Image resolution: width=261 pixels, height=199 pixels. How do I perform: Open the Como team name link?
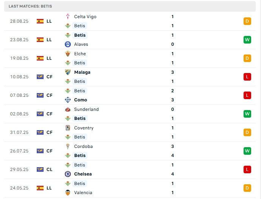pyautogui.click(x=81, y=100)
